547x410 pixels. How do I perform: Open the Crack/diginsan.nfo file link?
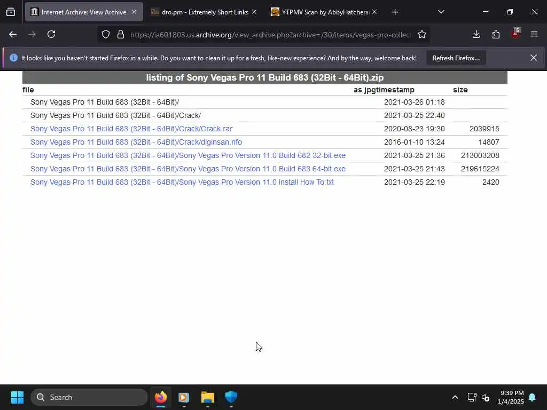click(136, 142)
